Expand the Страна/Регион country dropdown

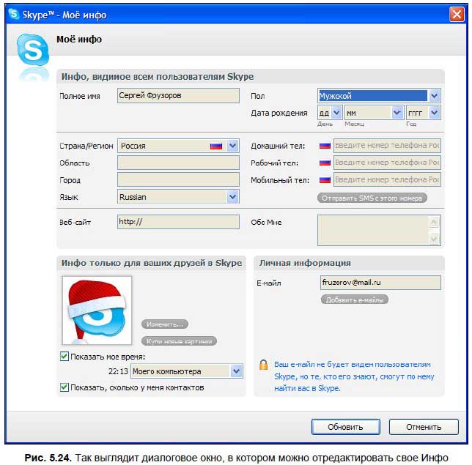232,146
